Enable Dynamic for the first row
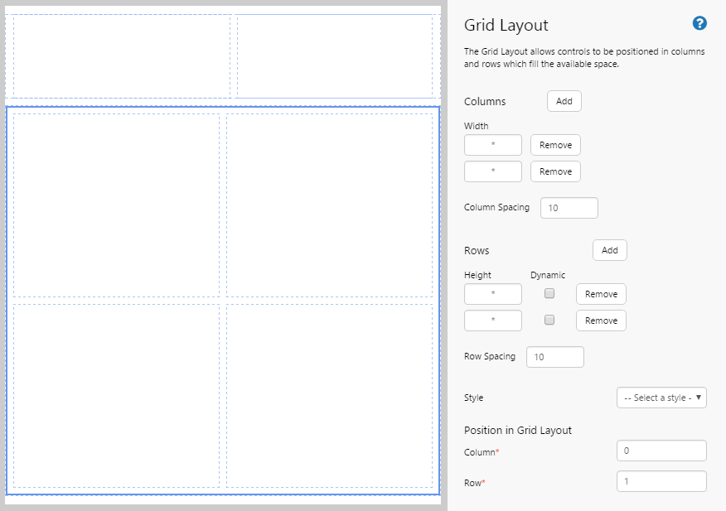This screenshot has width=726, height=511. coord(549,294)
